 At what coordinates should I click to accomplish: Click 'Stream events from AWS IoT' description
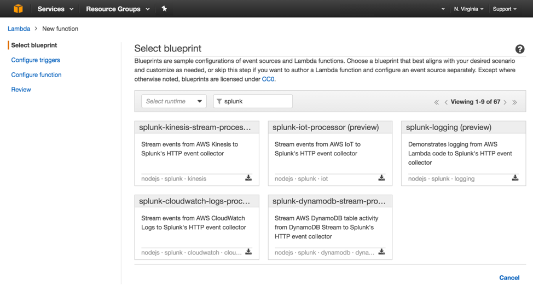coord(317,149)
